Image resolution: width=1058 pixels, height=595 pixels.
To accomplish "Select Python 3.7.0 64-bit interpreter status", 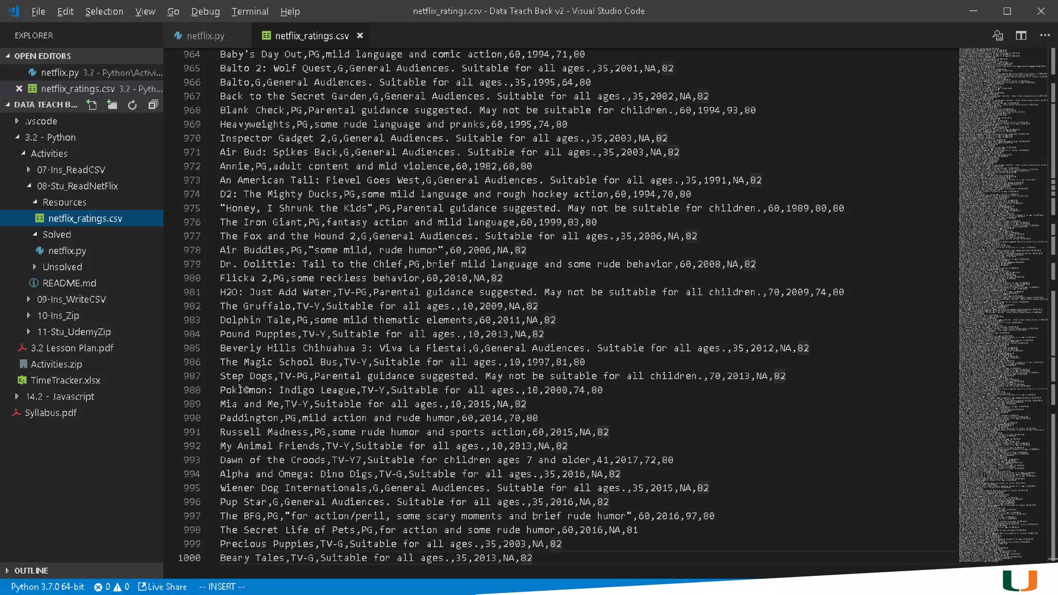I will point(48,587).
